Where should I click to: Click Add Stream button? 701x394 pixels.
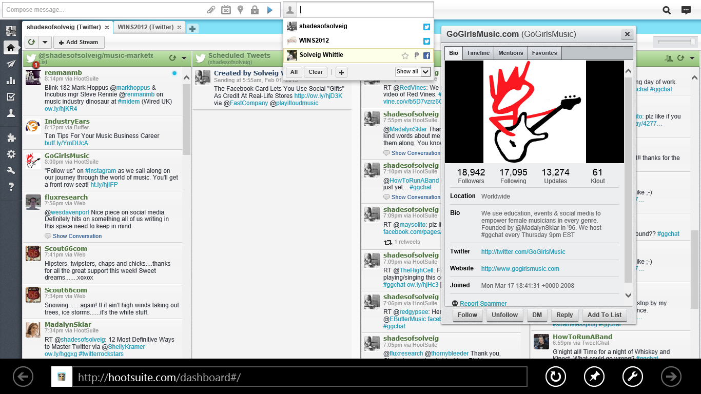pos(79,43)
